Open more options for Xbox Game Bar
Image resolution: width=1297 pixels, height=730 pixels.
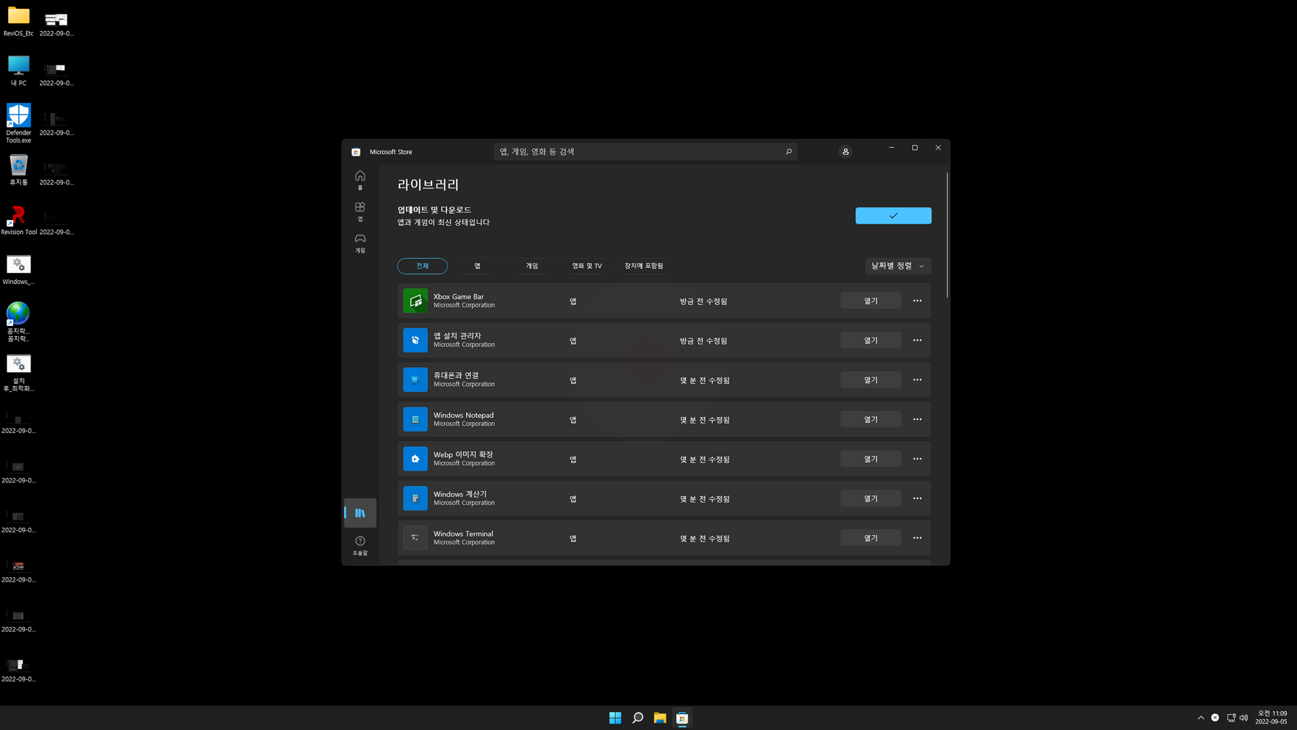coord(917,301)
